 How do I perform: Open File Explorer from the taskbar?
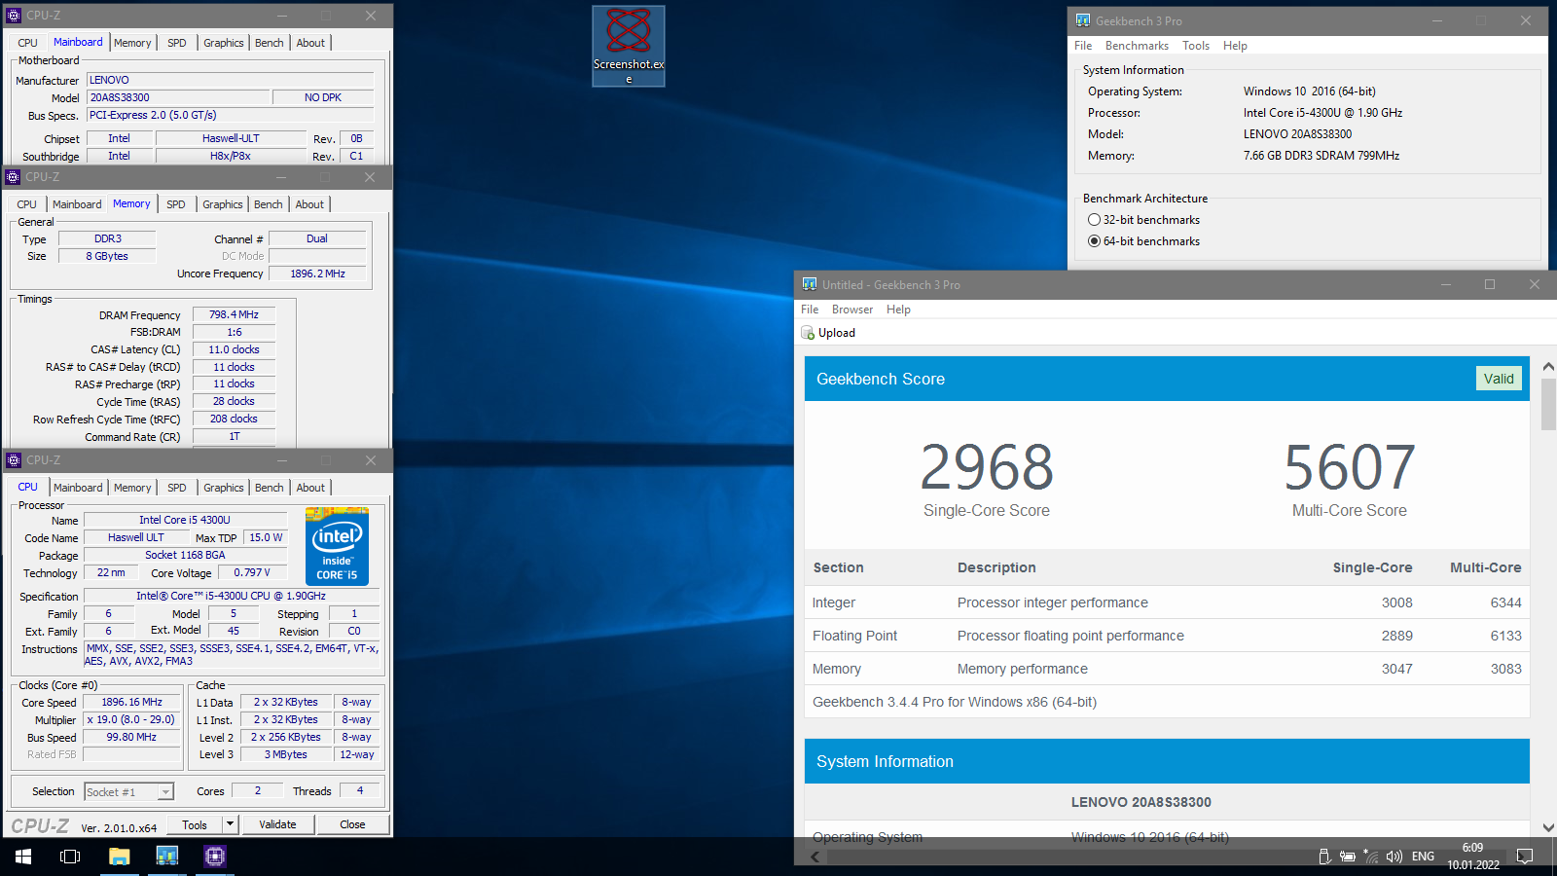119,857
